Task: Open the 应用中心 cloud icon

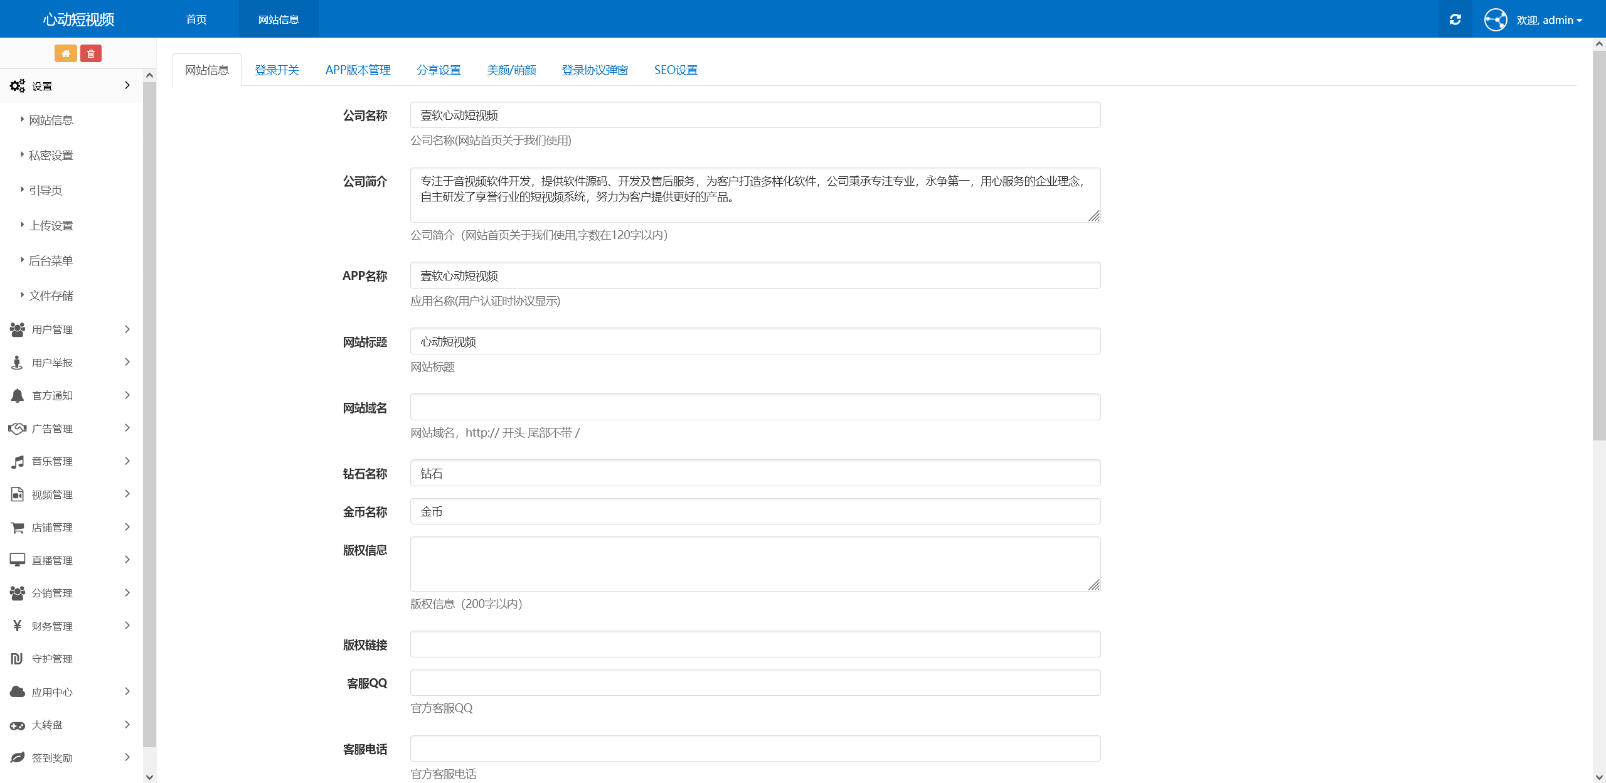Action: pyautogui.click(x=17, y=691)
